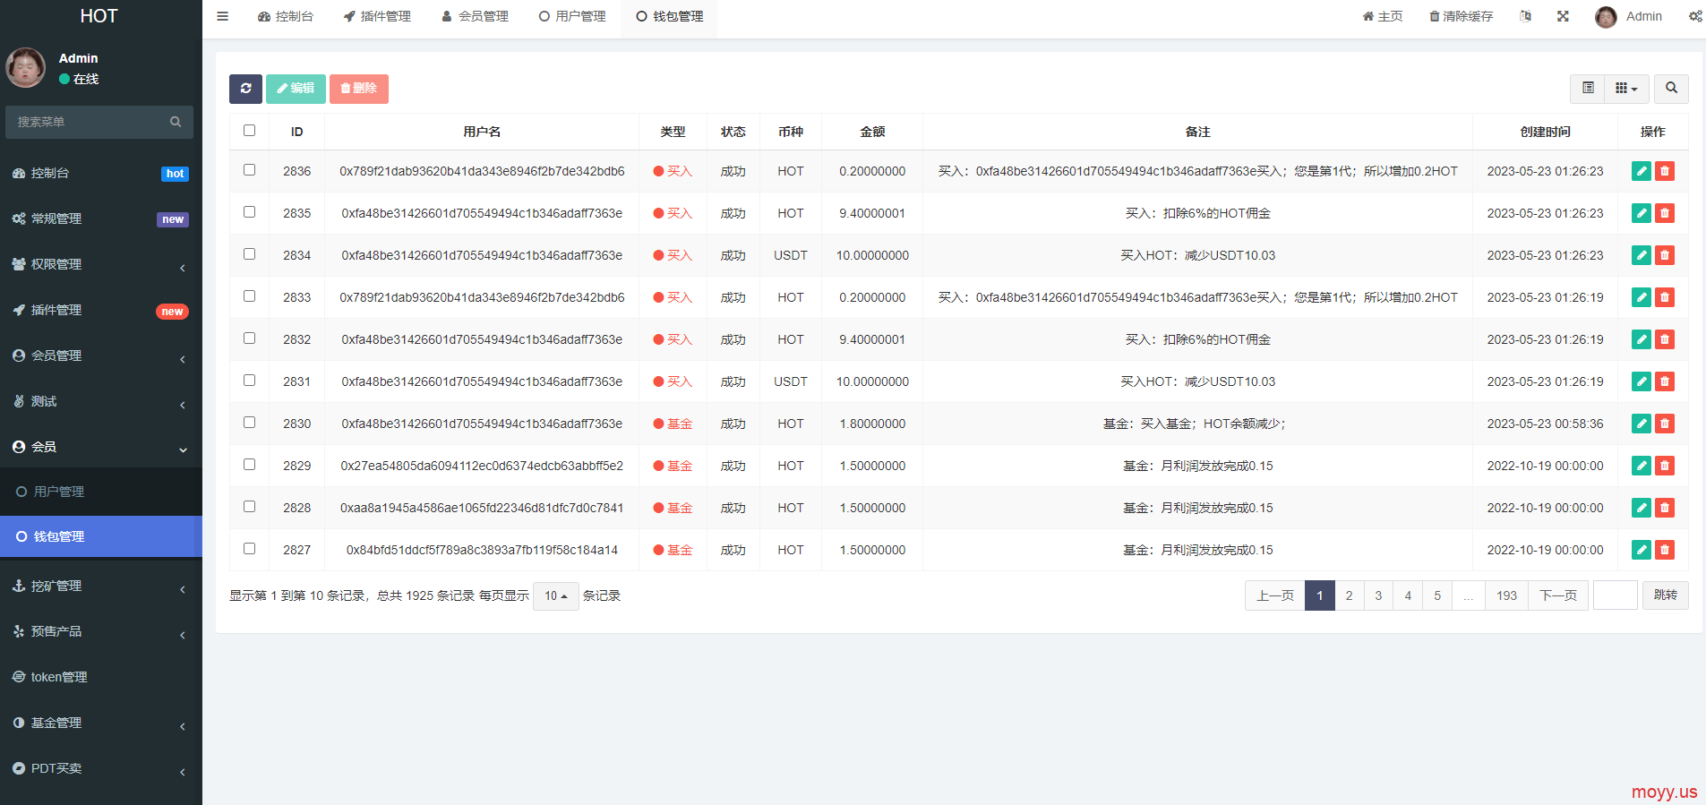This screenshot has width=1706, height=805.
Task: Toggle the table card view icon
Action: (x=1587, y=89)
